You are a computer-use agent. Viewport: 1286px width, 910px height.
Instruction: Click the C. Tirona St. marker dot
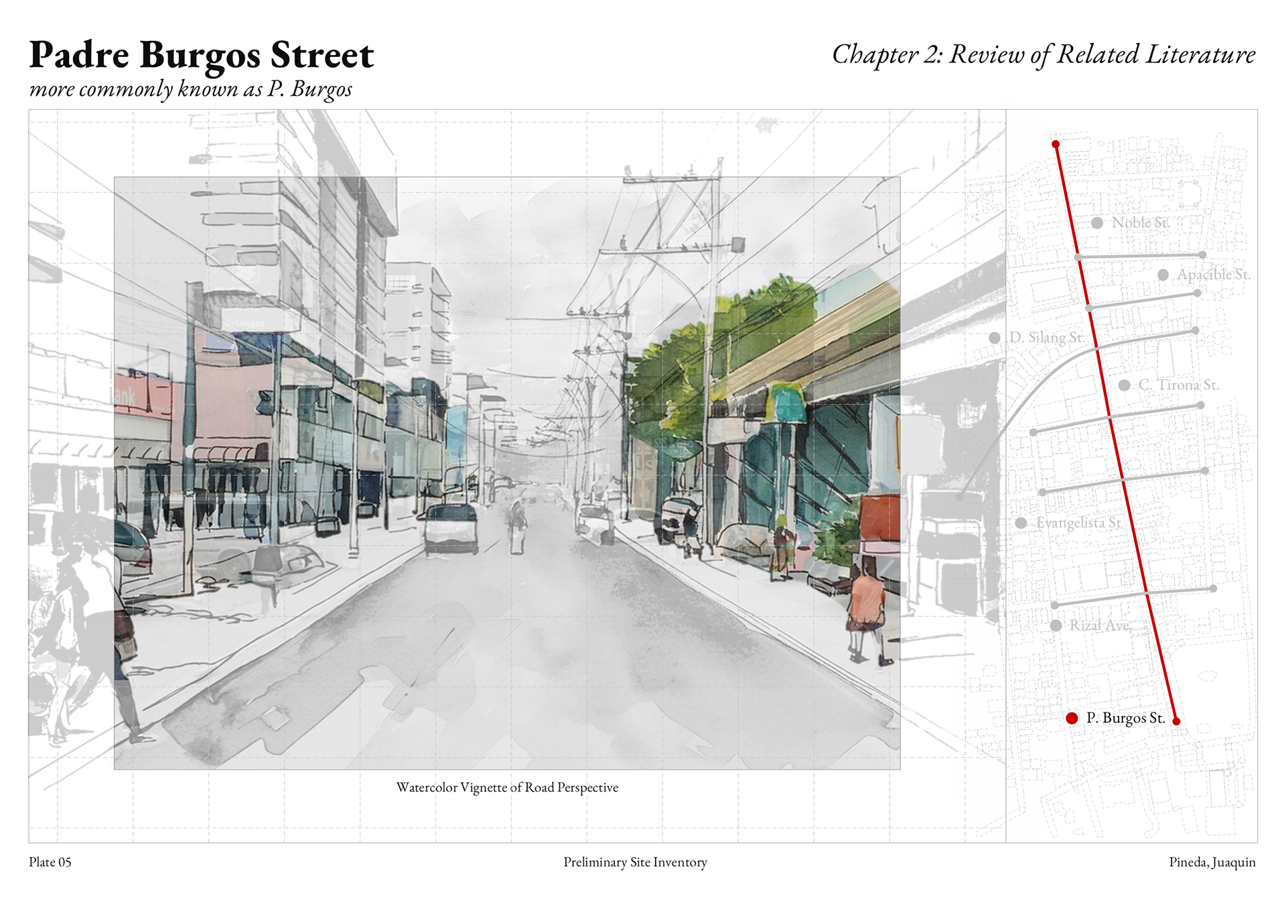(x=1125, y=385)
